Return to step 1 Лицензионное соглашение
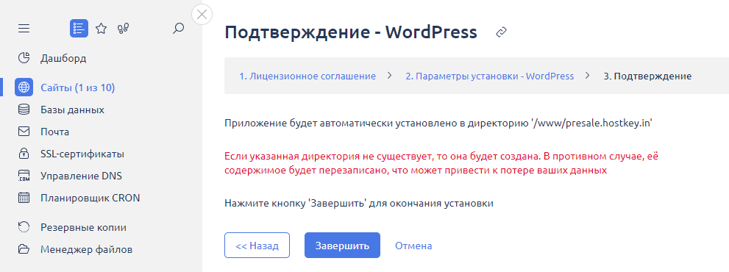The image size is (729, 272). (x=307, y=76)
